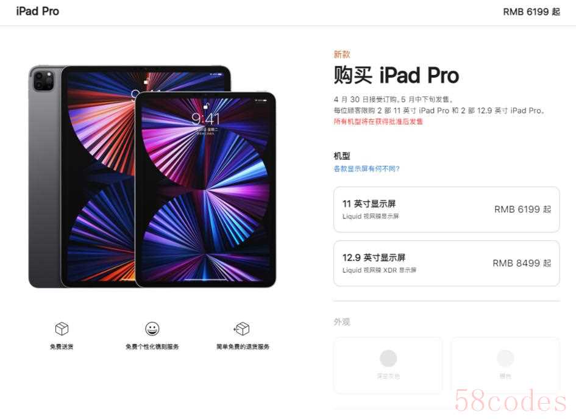Click the 11-inch RMB 6199 起 price
The width and height of the screenshot is (576, 419).
(522, 210)
